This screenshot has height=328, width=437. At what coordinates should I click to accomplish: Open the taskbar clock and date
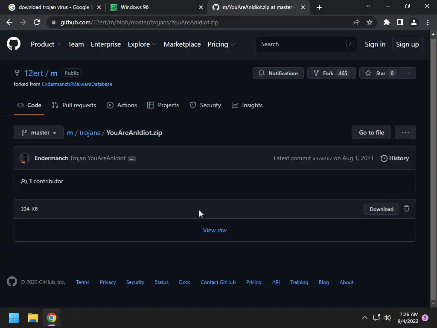[x=408, y=318]
